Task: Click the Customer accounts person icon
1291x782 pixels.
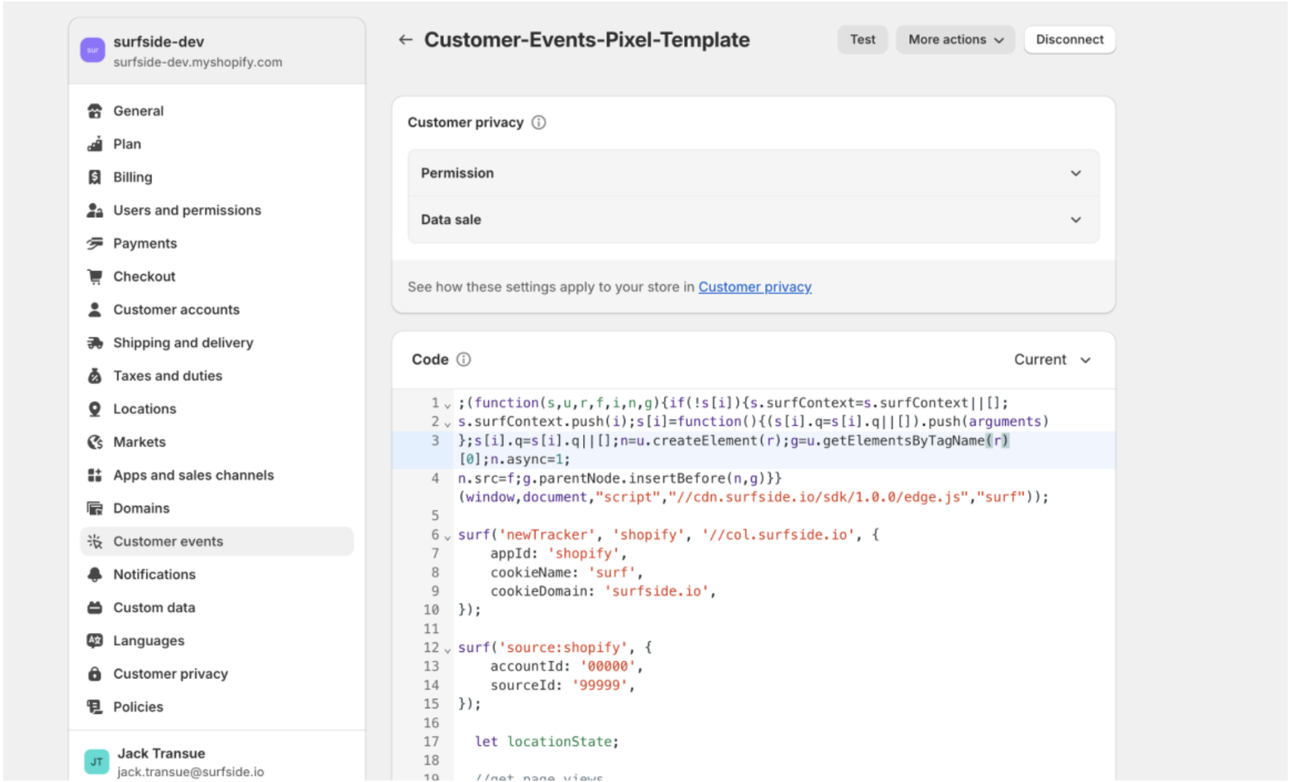Action: click(95, 310)
